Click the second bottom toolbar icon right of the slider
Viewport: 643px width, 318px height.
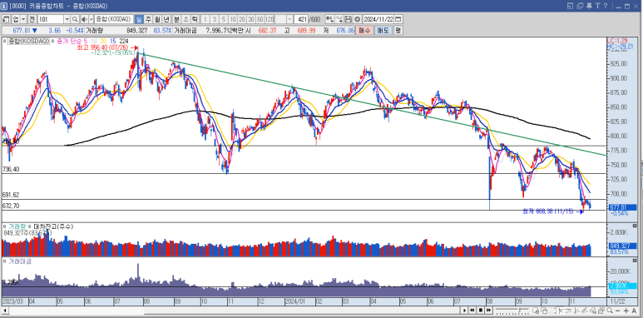544,311
